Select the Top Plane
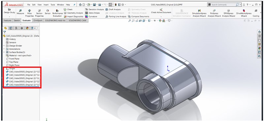The image size is (264, 122). pos(12,62)
